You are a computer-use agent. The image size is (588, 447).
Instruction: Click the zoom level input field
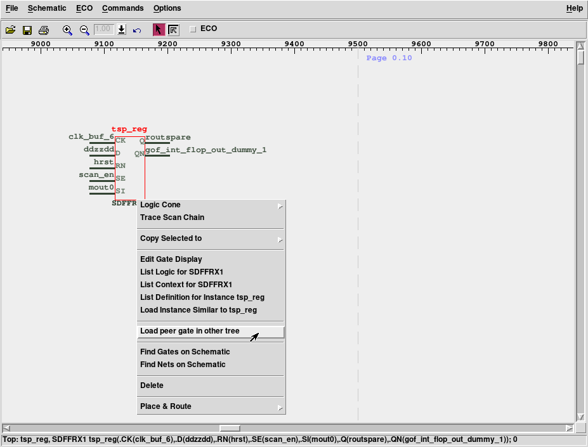(103, 29)
